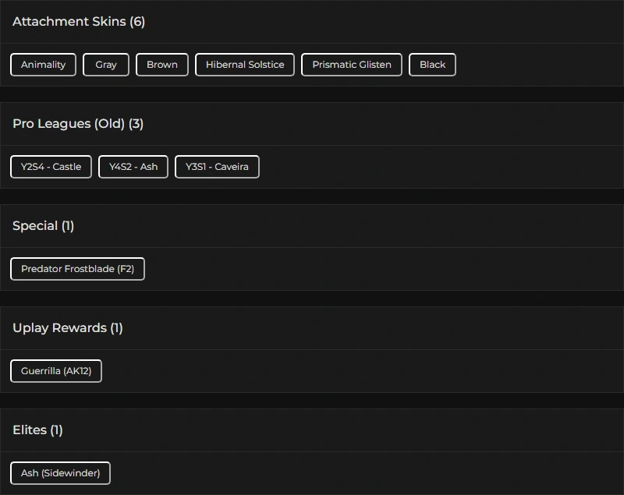Choose the Brown attachment skin

tap(162, 65)
